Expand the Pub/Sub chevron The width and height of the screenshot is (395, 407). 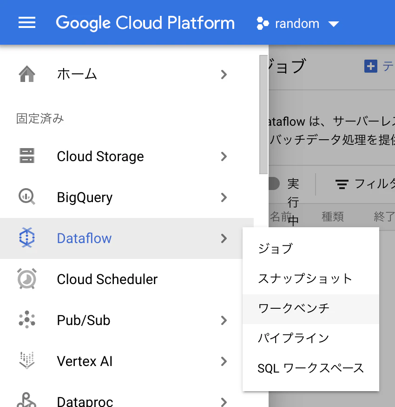click(x=224, y=320)
